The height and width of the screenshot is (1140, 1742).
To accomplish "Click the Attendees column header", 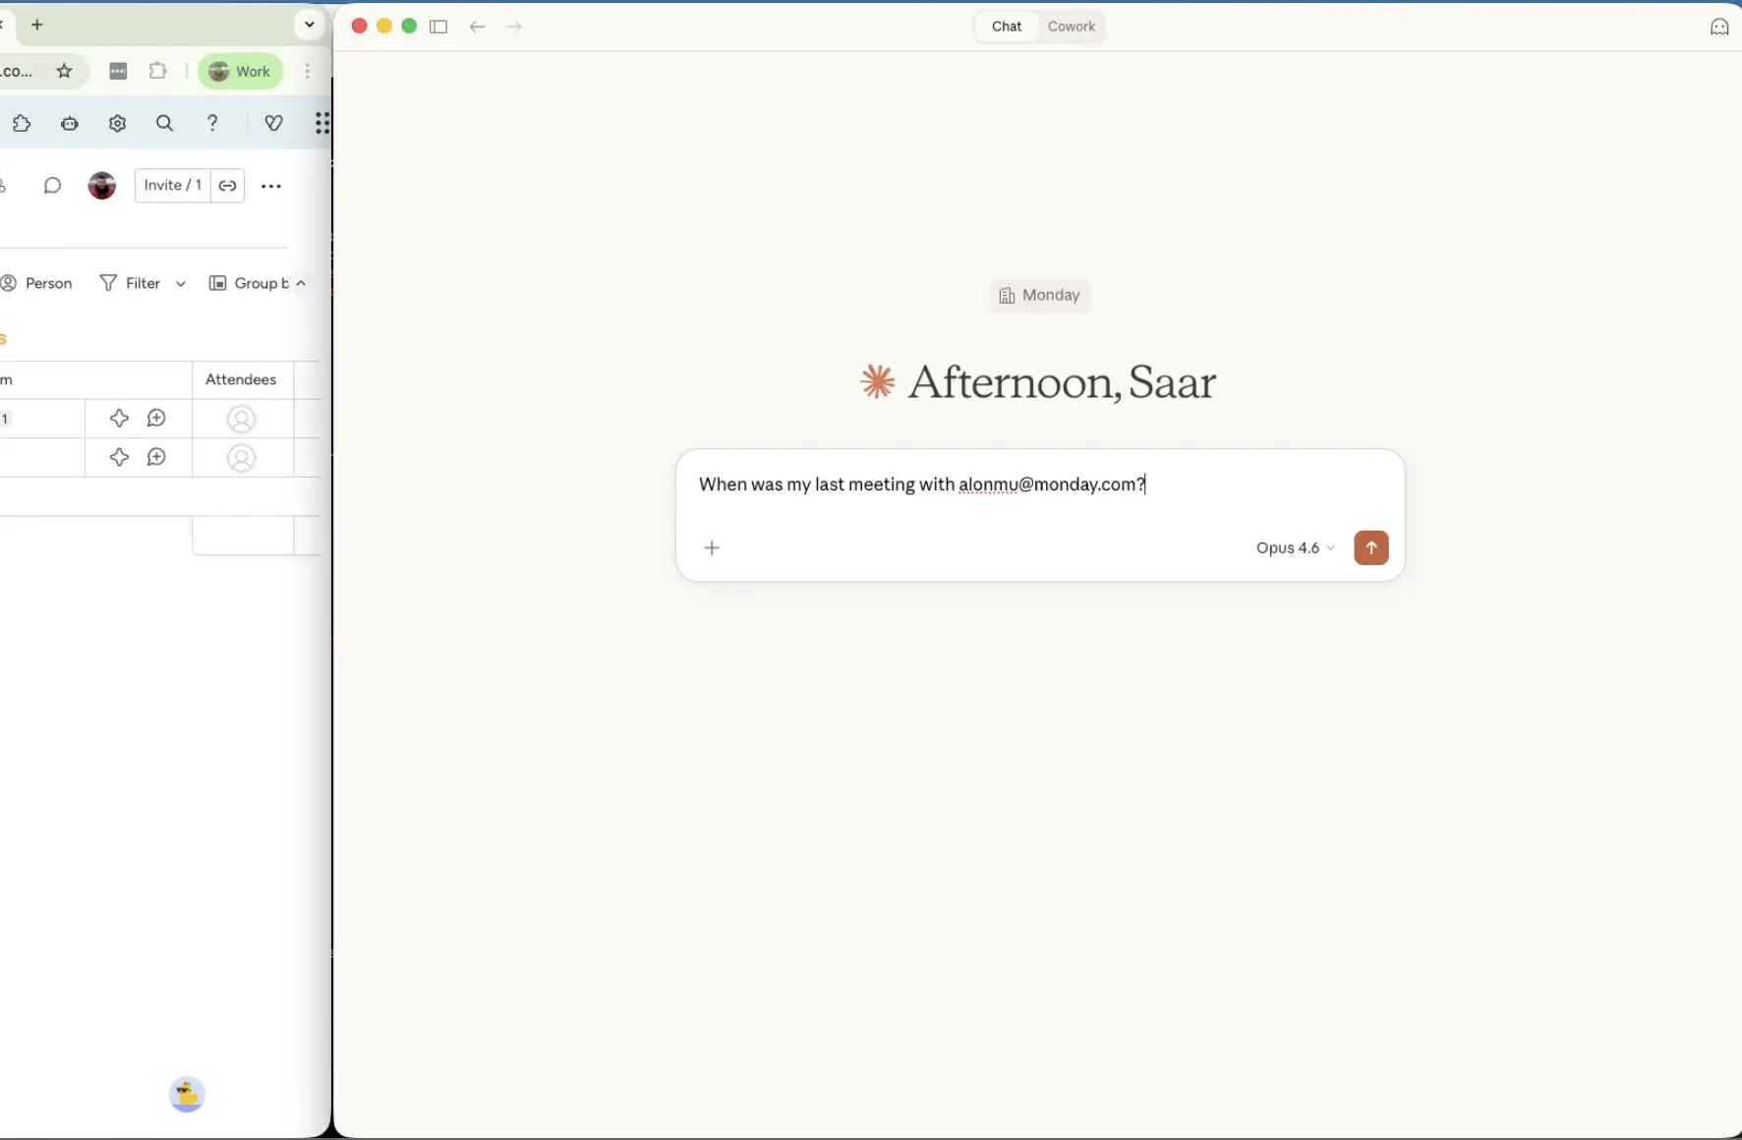I will [x=241, y=379].
